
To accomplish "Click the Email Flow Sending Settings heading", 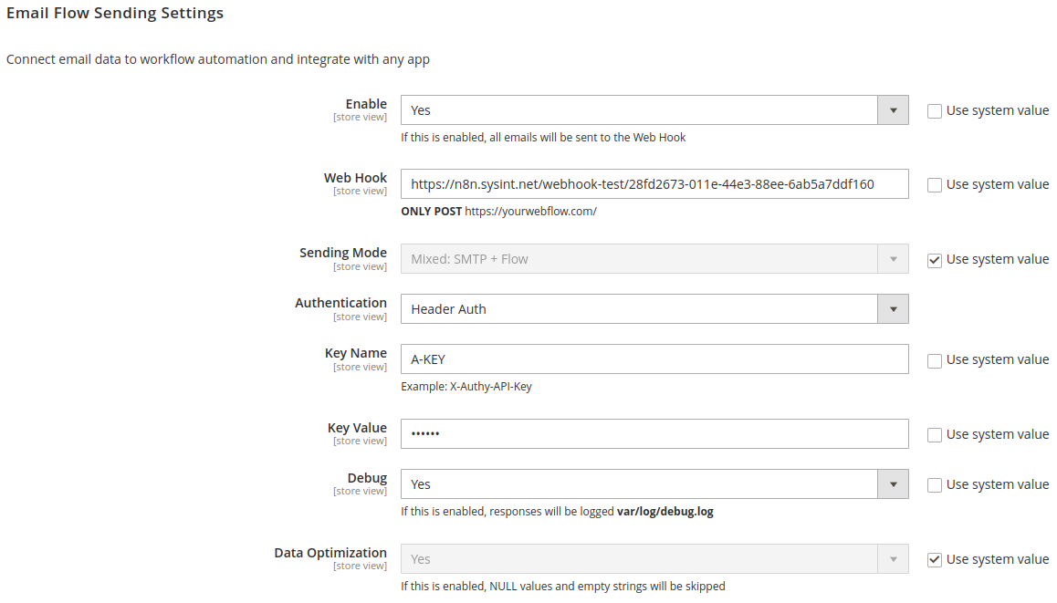I will click(115, 14).
